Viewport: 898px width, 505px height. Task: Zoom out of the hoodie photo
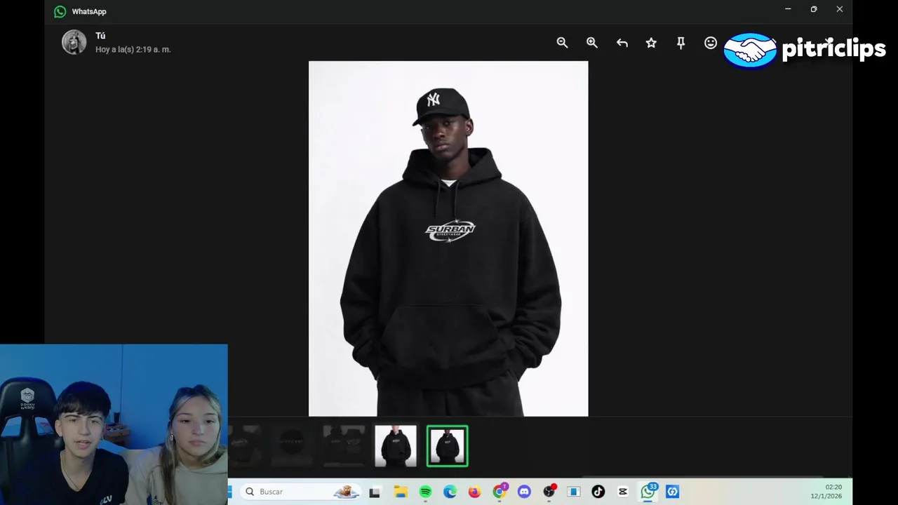[x=562, y=43]
